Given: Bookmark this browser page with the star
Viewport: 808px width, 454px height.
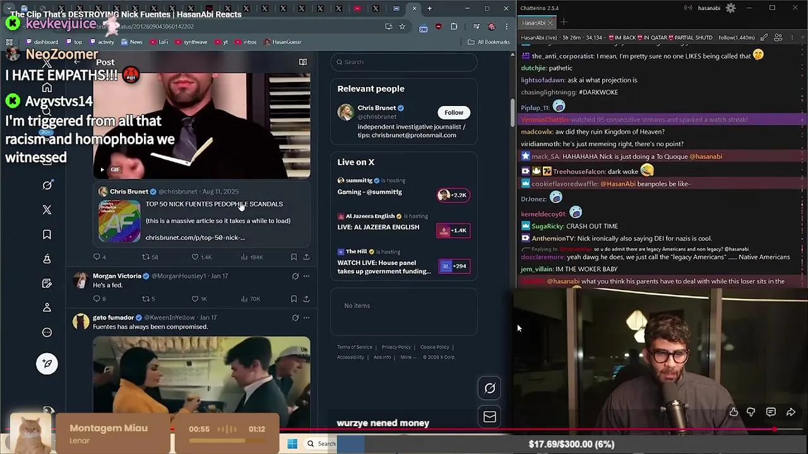Looking at the screenshot, I should click(402, 26).
